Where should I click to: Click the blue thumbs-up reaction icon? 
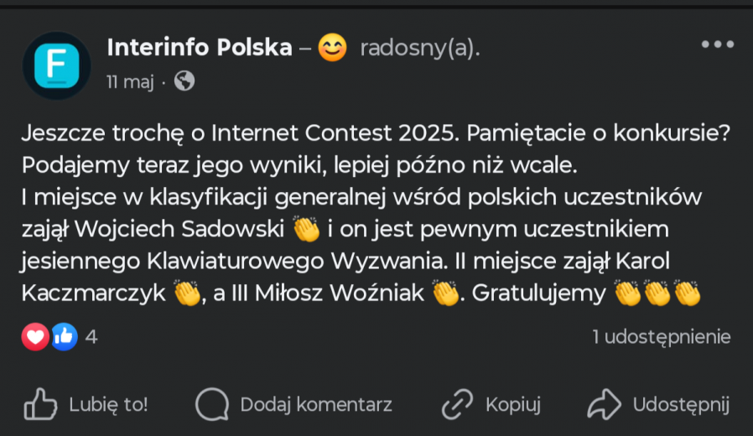click(64, 336)
